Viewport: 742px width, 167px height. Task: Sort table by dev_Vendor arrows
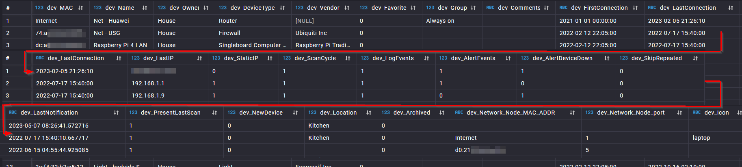[347, 8]
